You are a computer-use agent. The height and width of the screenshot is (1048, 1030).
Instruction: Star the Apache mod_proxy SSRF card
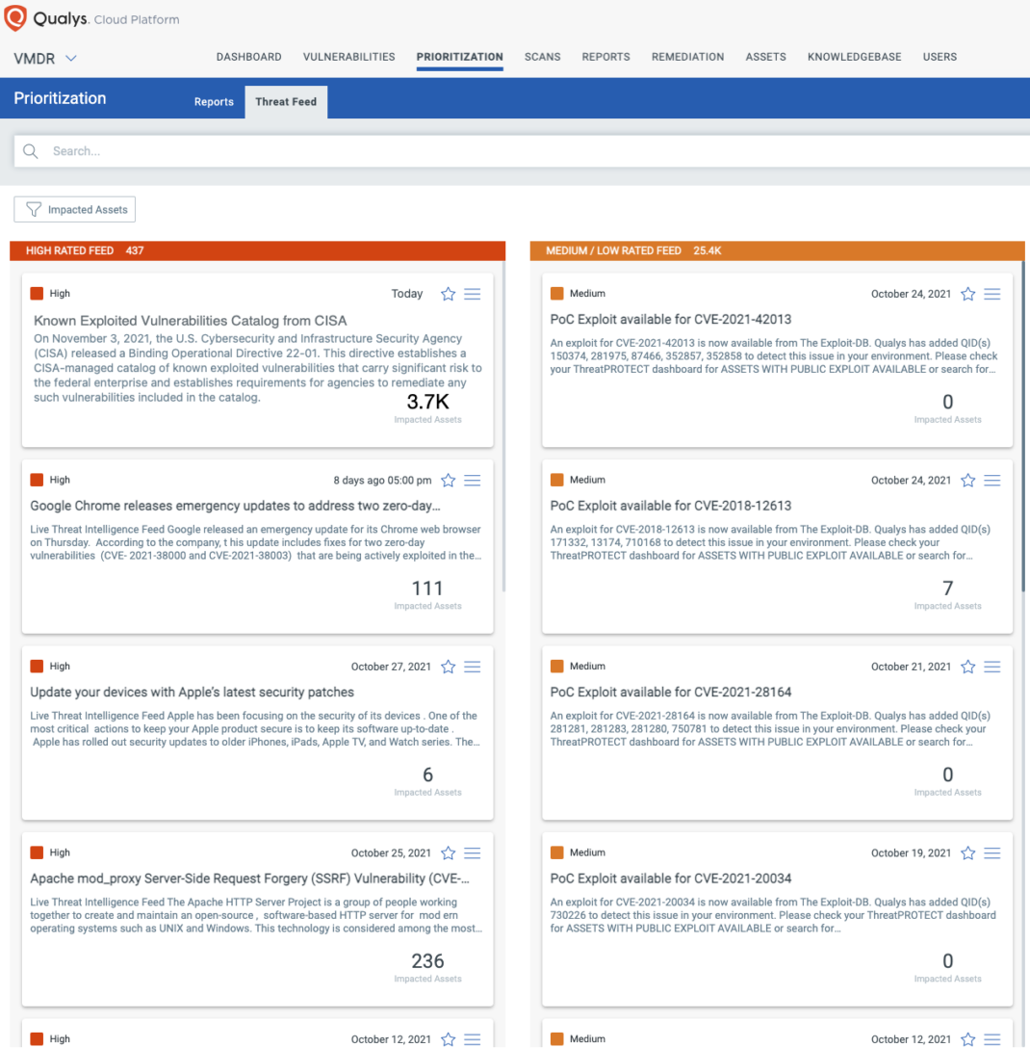(449, 852)
